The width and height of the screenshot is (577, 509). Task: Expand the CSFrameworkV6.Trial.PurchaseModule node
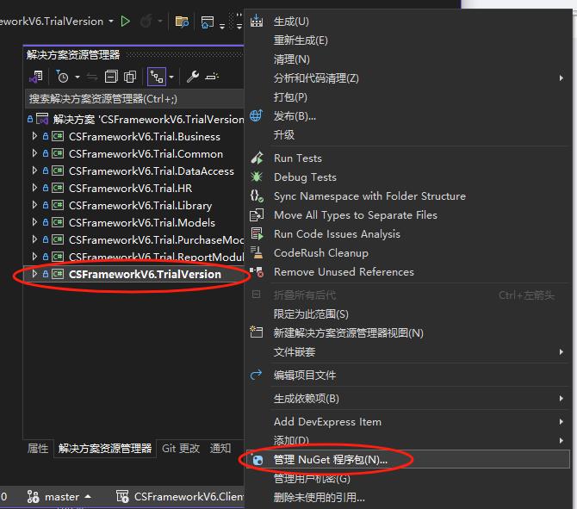34,239
